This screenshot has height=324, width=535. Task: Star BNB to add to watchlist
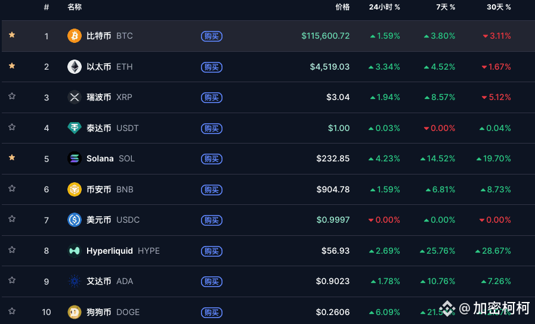click(x=12, y=189)
